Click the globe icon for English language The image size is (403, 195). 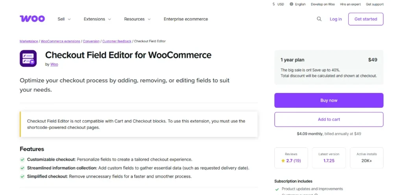292,4
